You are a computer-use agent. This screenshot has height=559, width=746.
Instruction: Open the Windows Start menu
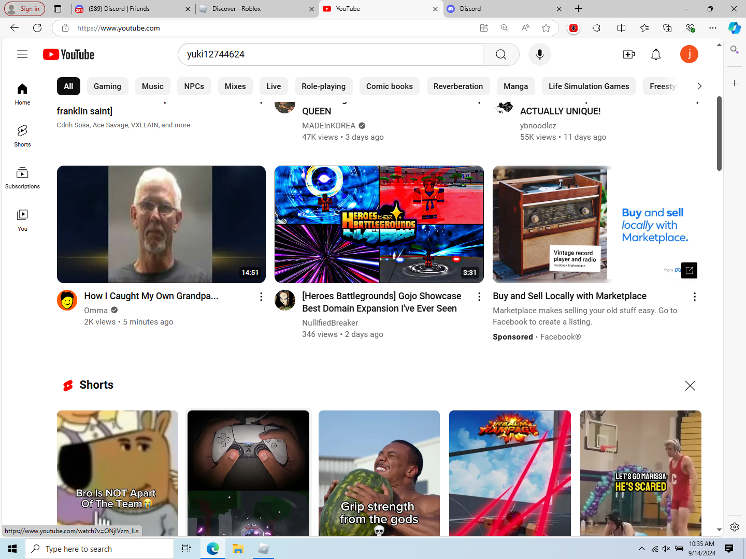[x=12, y=549]
